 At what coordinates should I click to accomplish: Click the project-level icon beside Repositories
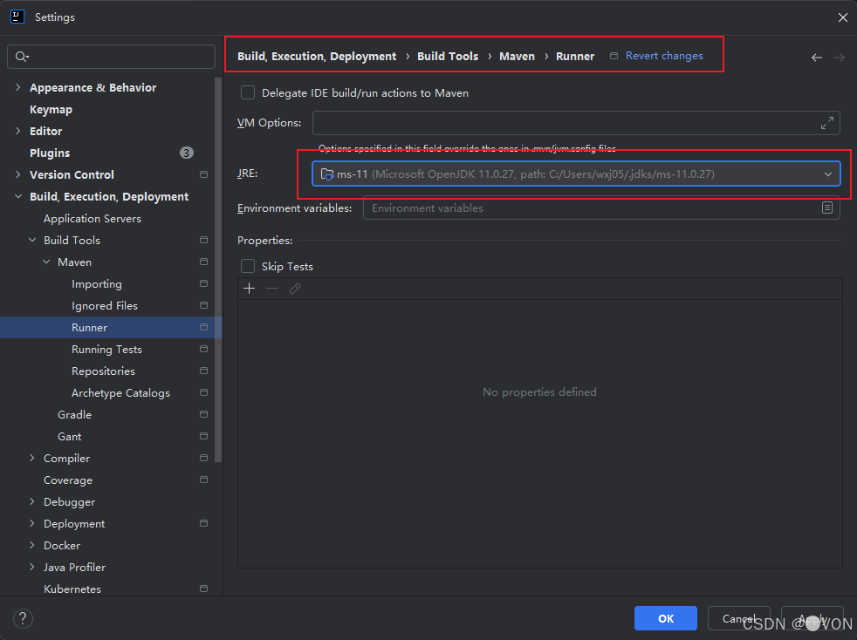pos(204,371)
